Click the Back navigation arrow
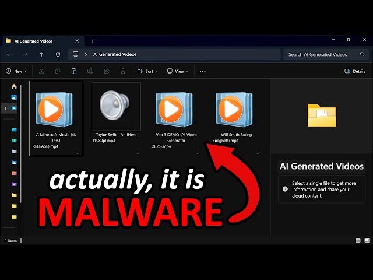 click(9, 54)
